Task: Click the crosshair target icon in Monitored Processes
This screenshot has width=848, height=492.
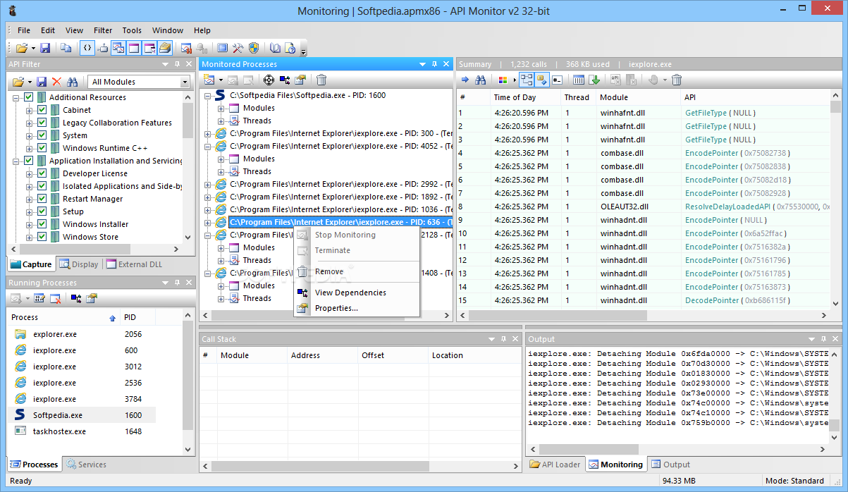Action: coord(269,80)
